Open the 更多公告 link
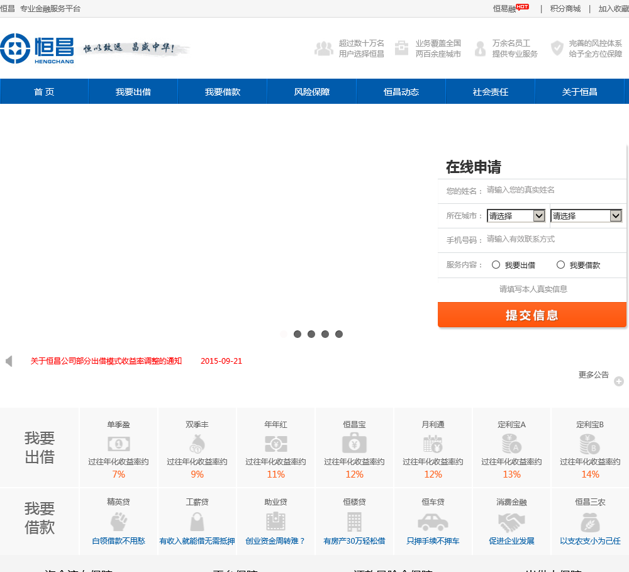The height and width of the screenshot is (572, 629). (x=593, y=374)
